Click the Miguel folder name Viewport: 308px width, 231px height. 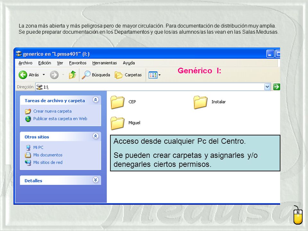pyautogui.click(x=134, y=123)
